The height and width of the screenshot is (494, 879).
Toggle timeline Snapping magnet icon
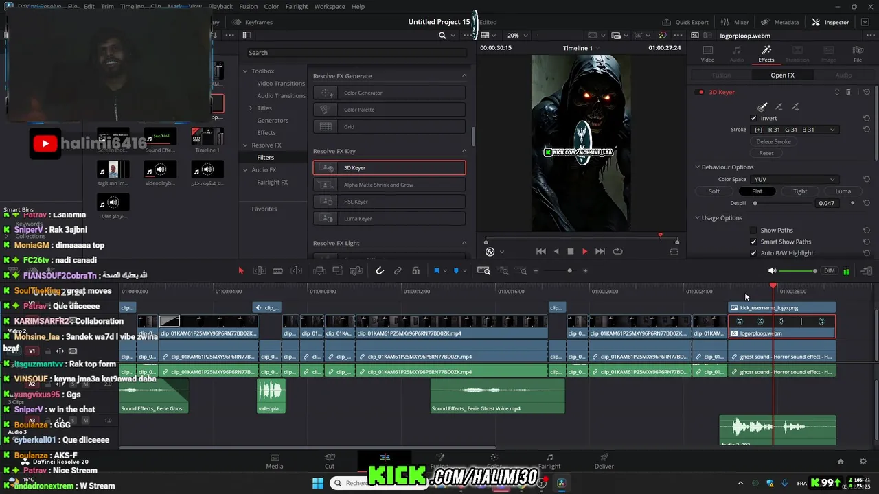click(x=380, y=271)
